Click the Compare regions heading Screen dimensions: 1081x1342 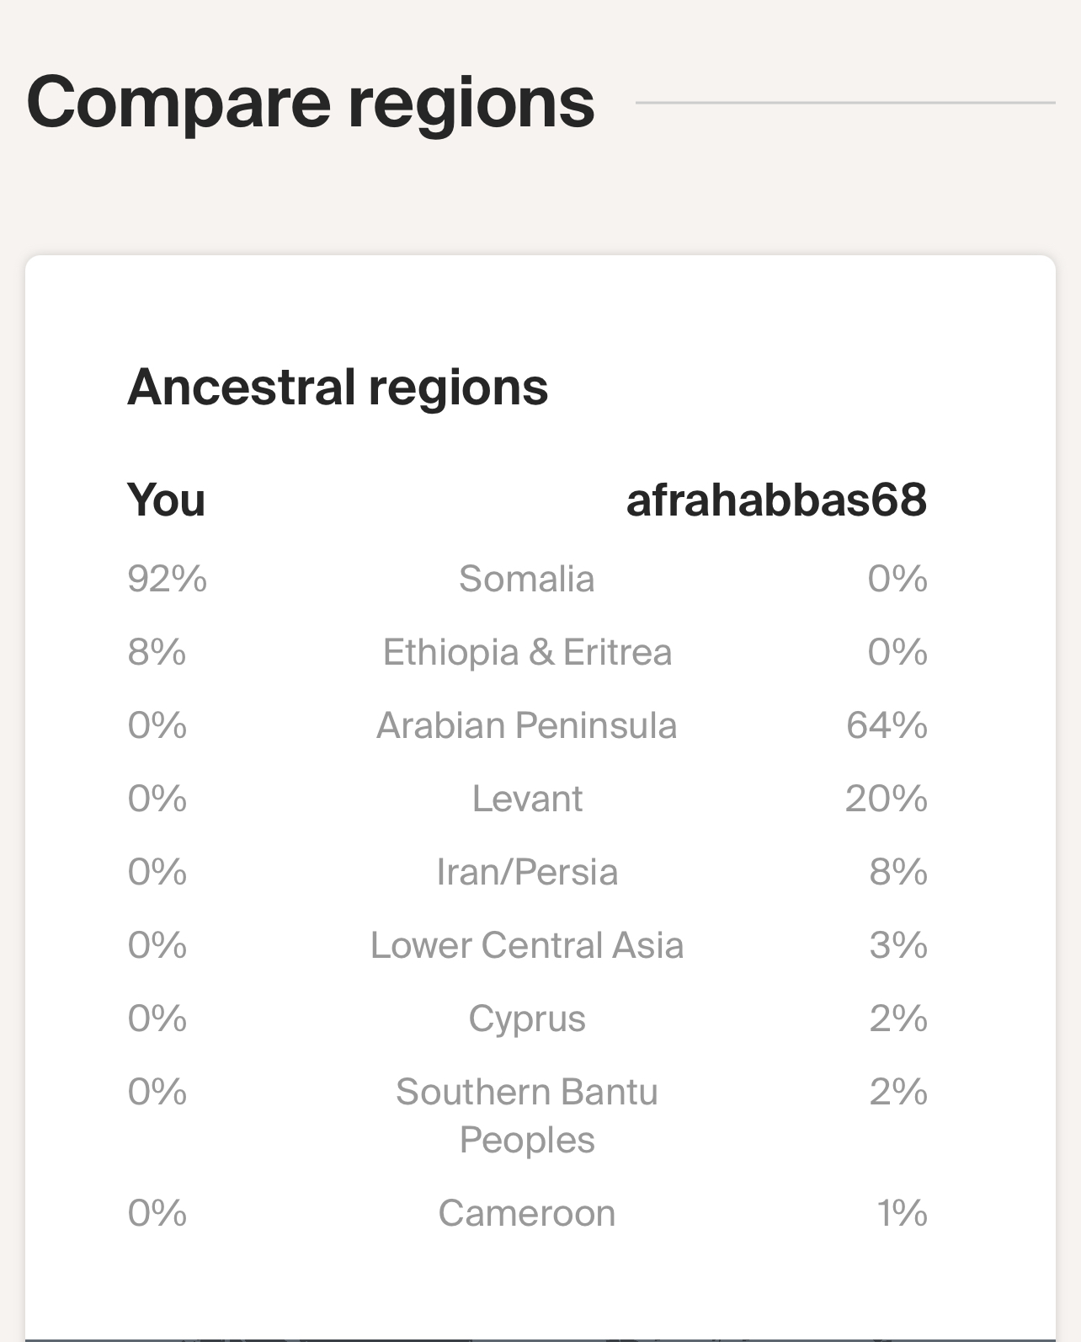(311, 103)
